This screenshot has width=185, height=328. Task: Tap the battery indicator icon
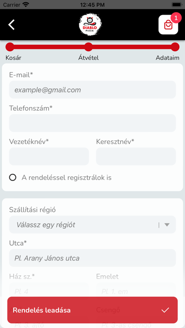click(177, 5)
